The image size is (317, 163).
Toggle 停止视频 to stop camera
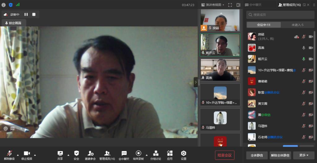27,155
